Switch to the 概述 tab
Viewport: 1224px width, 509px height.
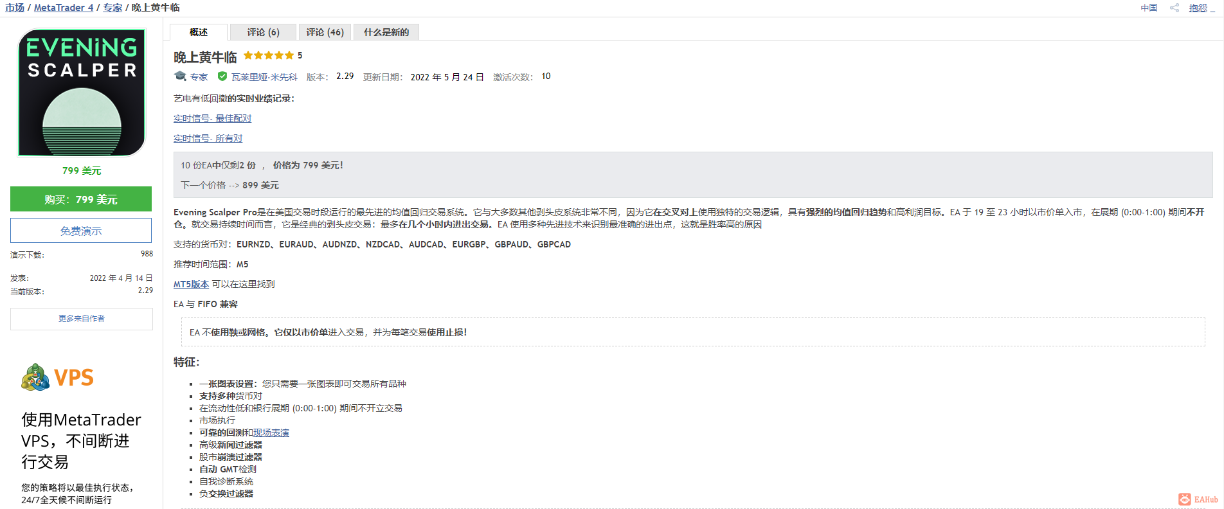click(199, 32)
